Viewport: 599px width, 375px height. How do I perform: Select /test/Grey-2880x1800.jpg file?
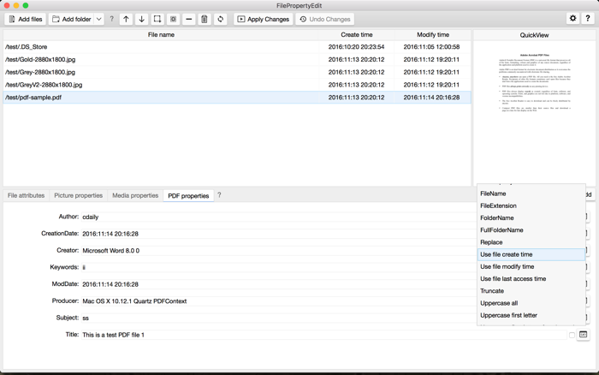[237, 72]
